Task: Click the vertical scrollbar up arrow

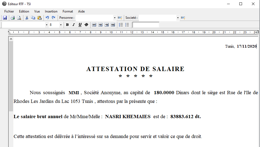Action: [x=11, y=39]
